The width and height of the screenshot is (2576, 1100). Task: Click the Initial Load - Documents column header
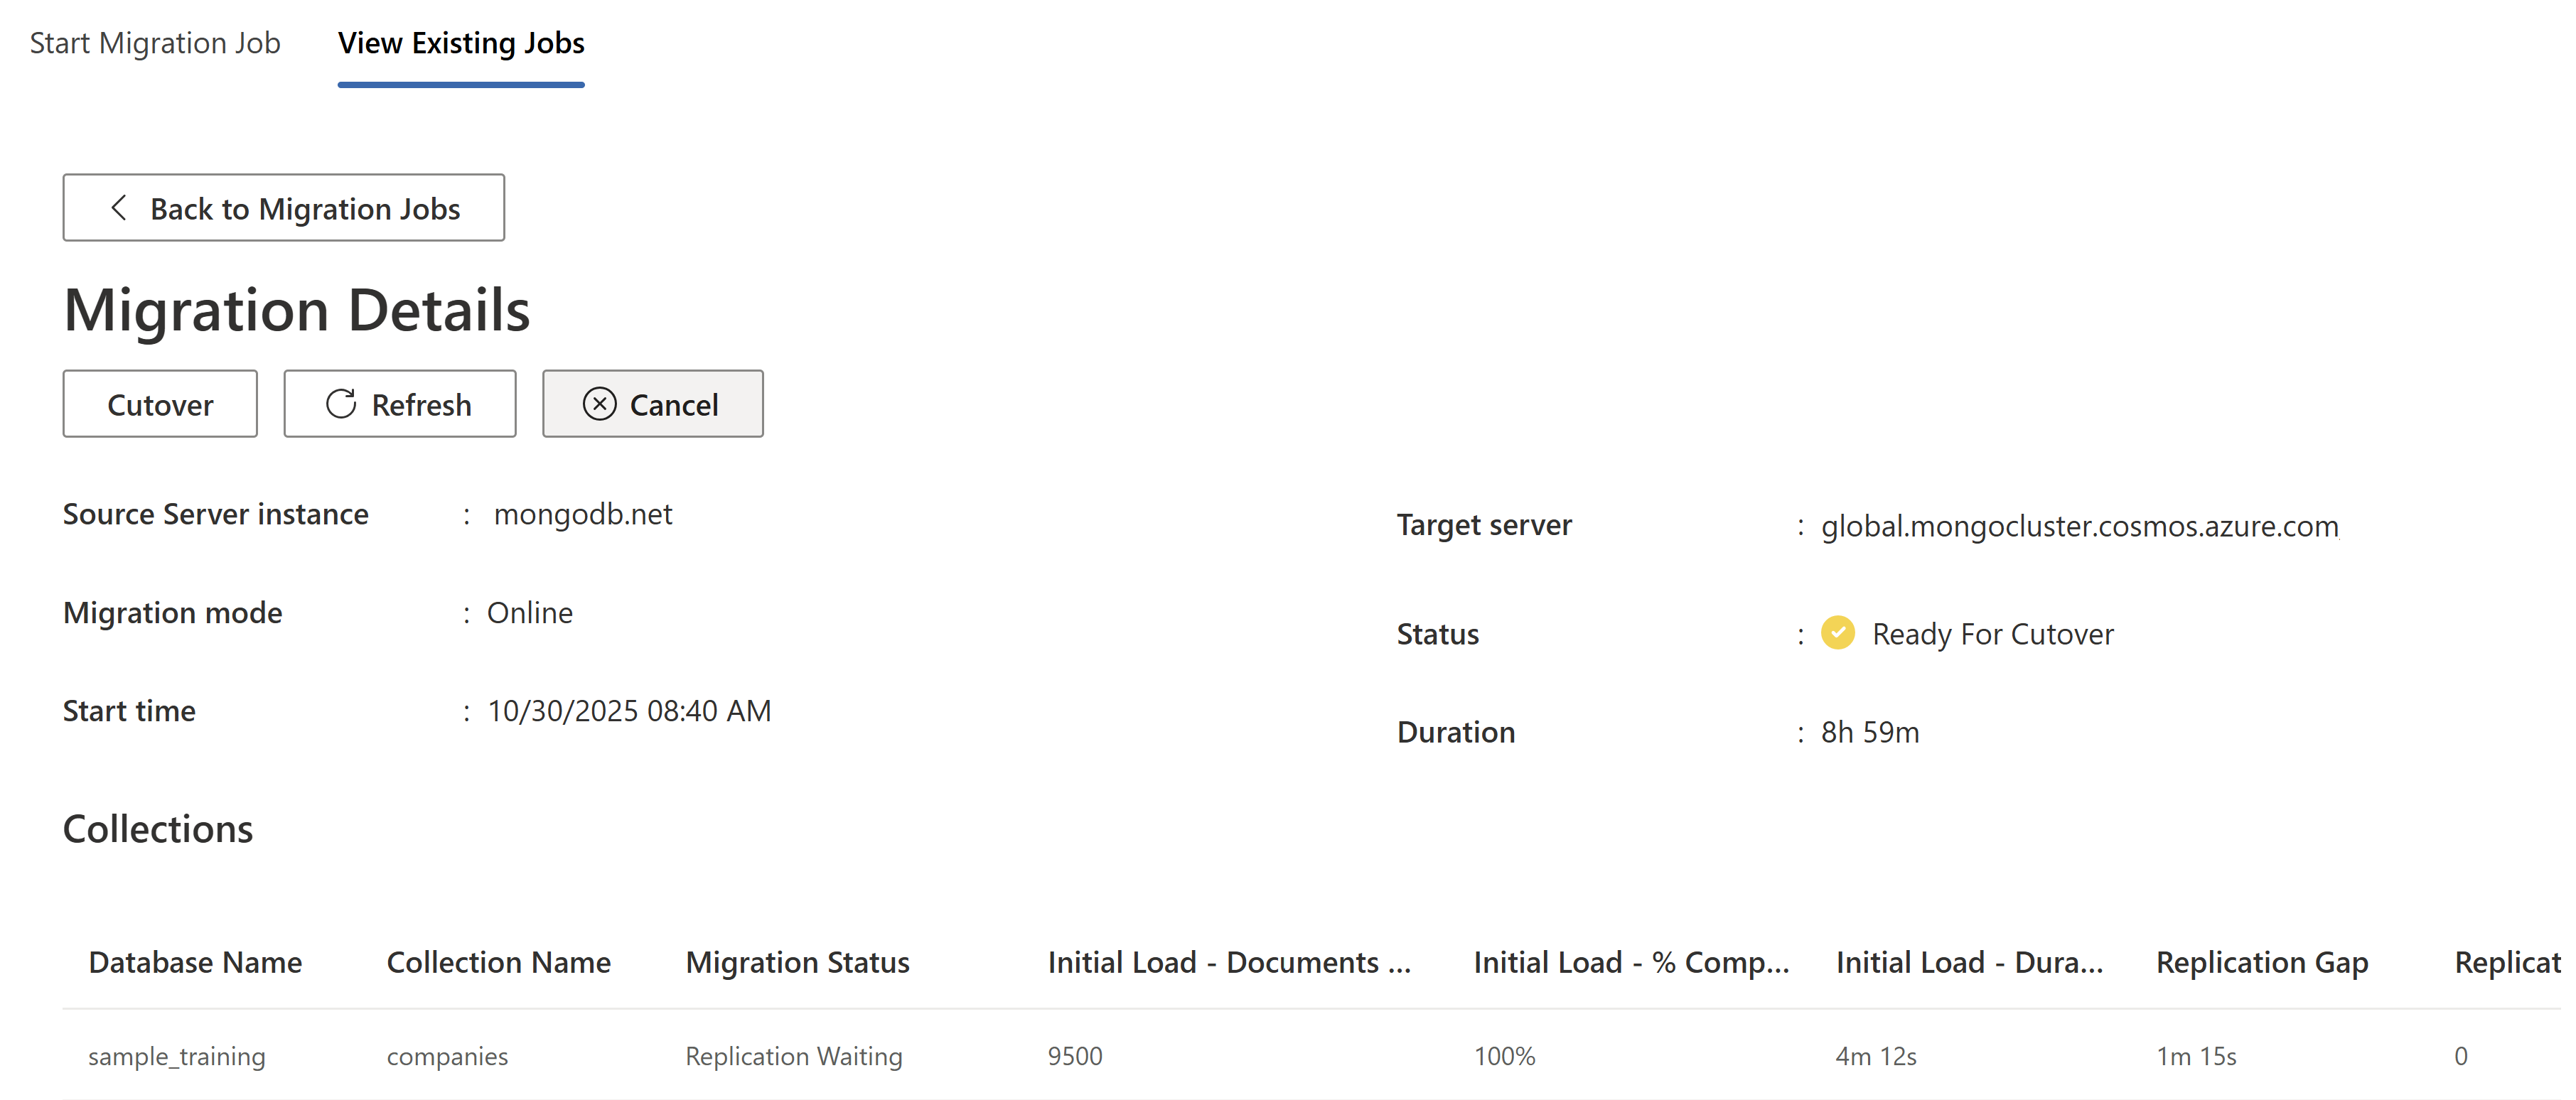[x=1229, y=962]
